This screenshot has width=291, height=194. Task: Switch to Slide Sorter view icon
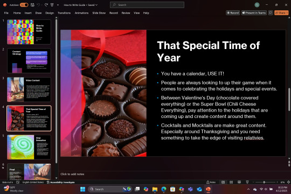pos(231,182)
